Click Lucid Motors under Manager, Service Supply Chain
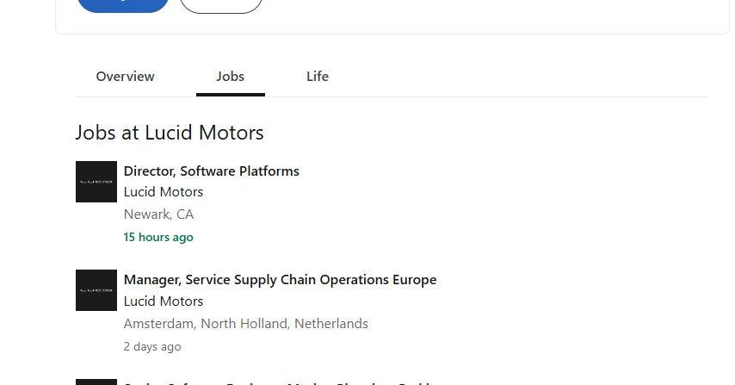 tap(164, 301)
